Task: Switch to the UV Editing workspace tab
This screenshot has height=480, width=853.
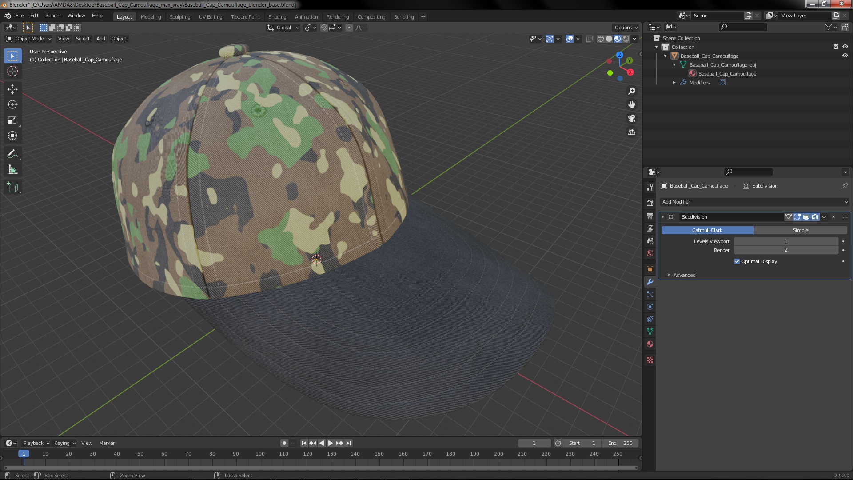Action: pos(211,17)
